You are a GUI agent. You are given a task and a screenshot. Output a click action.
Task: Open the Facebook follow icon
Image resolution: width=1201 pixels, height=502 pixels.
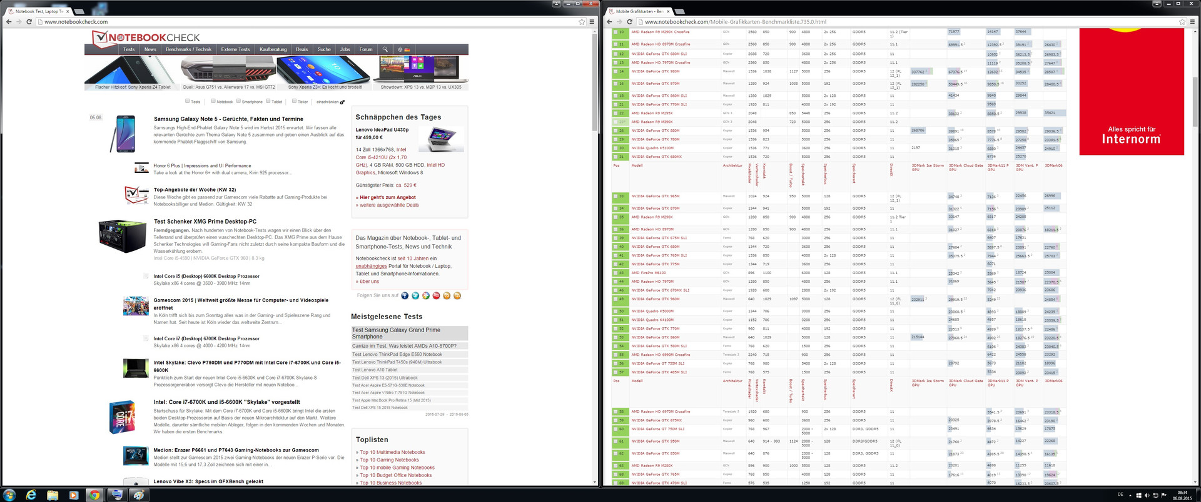405,295
